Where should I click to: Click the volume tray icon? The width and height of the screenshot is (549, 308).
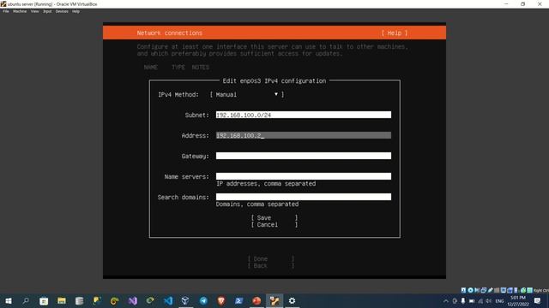pos(488,301)
